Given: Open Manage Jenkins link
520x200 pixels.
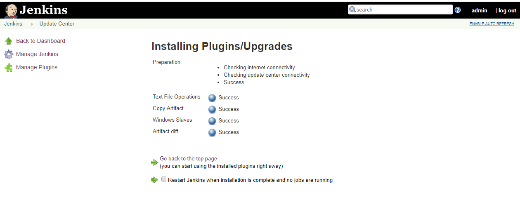Looking at the screenshot, I should click(37, 54).
